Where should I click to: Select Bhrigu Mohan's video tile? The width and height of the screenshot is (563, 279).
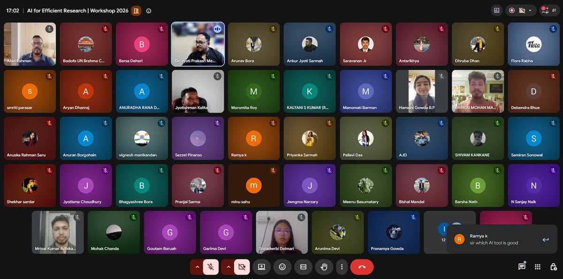[478, 91]
